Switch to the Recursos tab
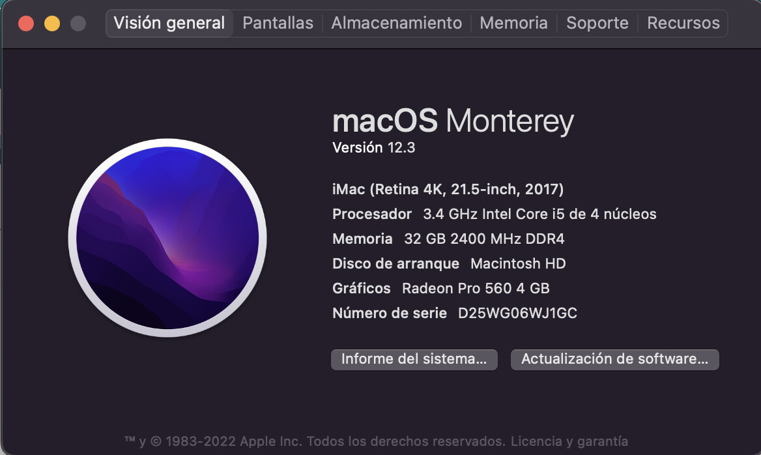The height and width of the screenshot is (455, 761). click(x=683, y=23)
